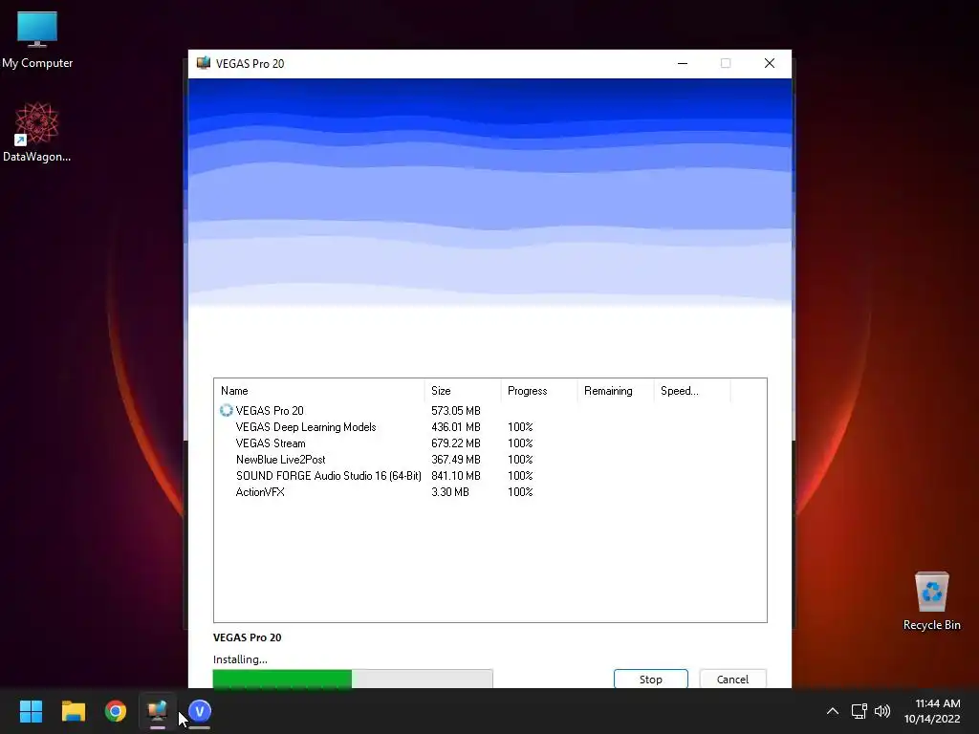Sort list by Name column header
Viewport: 979px width, 734px height.
(319, 391)
